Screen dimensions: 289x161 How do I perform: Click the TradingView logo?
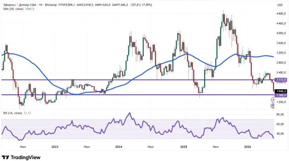pyautogui.click(x=21, y=157)
